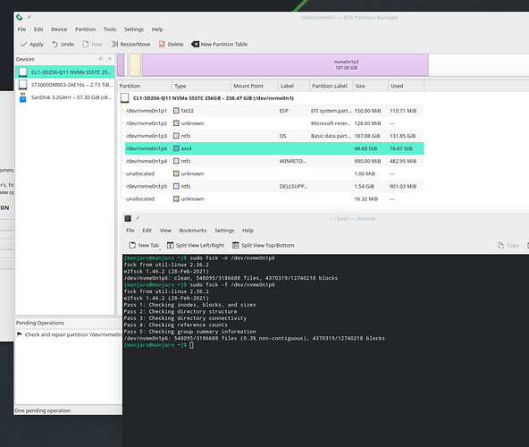The height and width of the screenshot is (447, 529).
Task: Click the ext4 filesystem type icon
Action: click(x=176, y=148)
